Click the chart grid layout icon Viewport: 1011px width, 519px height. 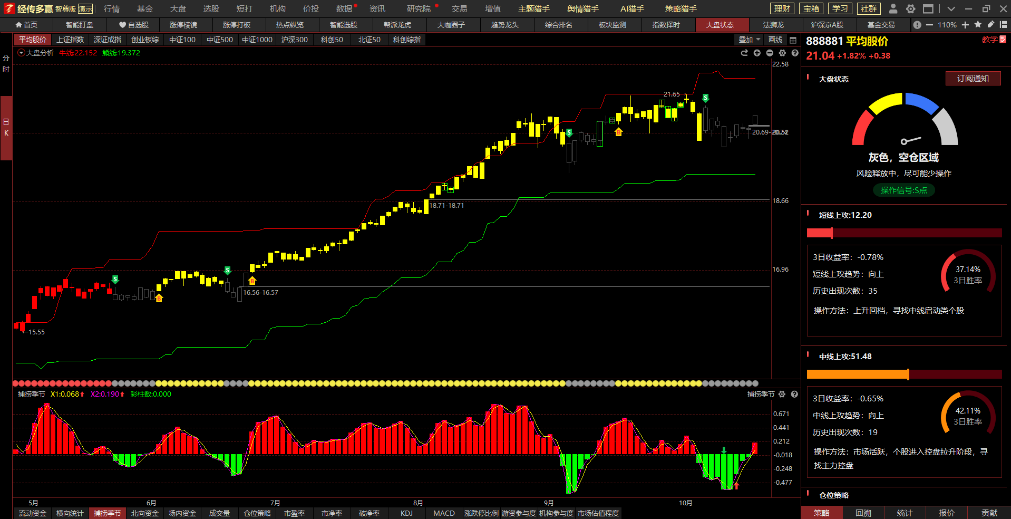pos(793,40)
